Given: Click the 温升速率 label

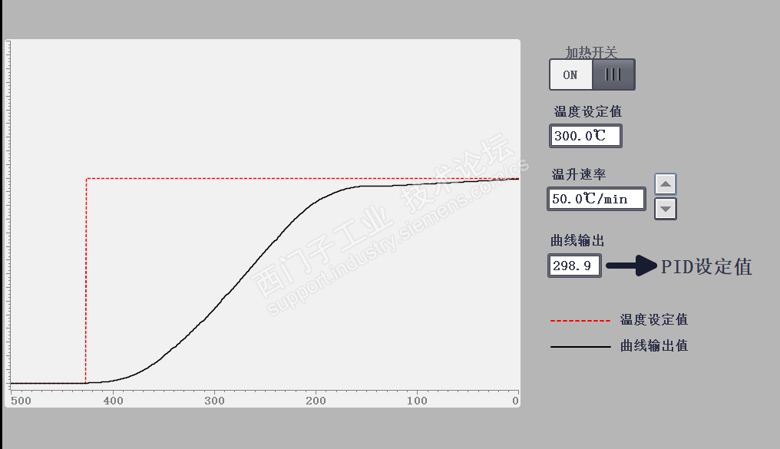Looking at the screenshot, I should coord(579,174).
